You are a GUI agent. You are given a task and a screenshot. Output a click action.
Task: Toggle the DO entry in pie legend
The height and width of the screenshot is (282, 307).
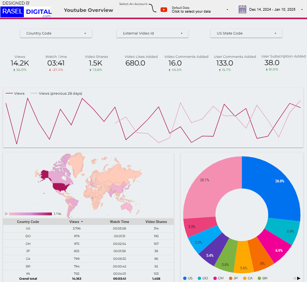[203, 278]
